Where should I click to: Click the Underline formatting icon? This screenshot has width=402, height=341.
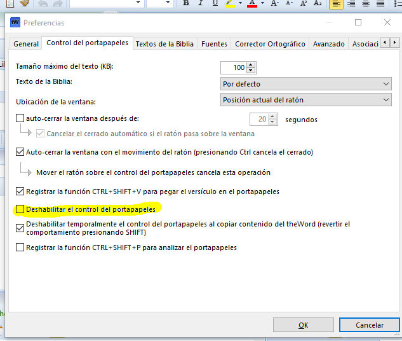pos(215,3)
